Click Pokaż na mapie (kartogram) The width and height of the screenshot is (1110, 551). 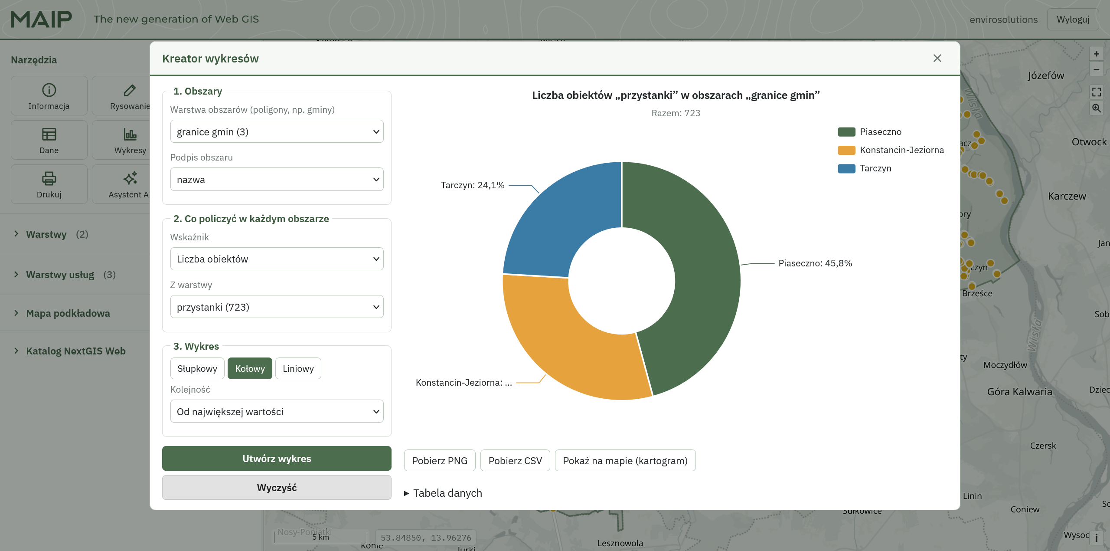pyautogui.click(x=625, y=461)
